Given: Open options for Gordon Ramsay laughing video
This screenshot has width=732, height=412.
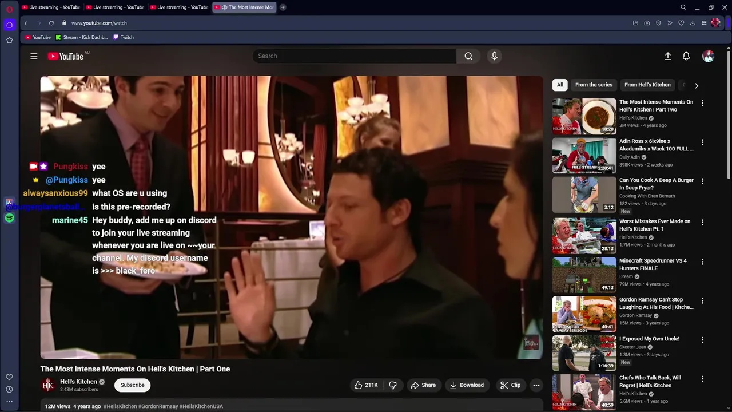Looking at the screenshot, I should (702, 300).
